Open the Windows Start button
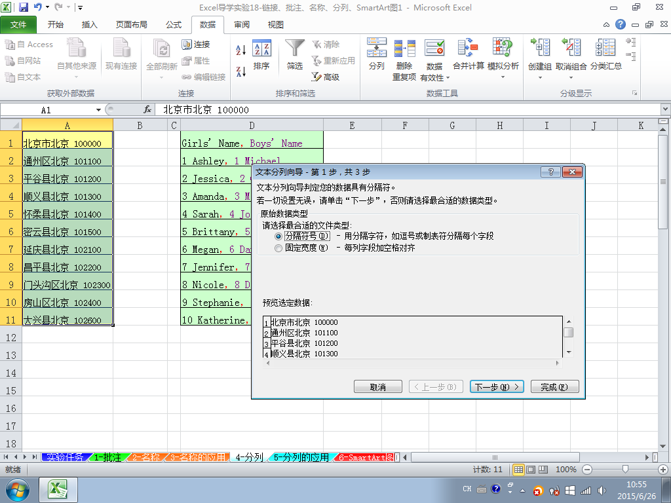The width and height of the screenshot is (671, 503). pyautogui.click(x=17, y=490)
